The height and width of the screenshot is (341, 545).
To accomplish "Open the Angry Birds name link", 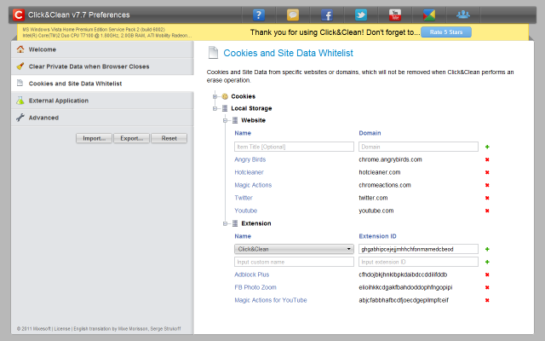I will [x=250, y=159].
